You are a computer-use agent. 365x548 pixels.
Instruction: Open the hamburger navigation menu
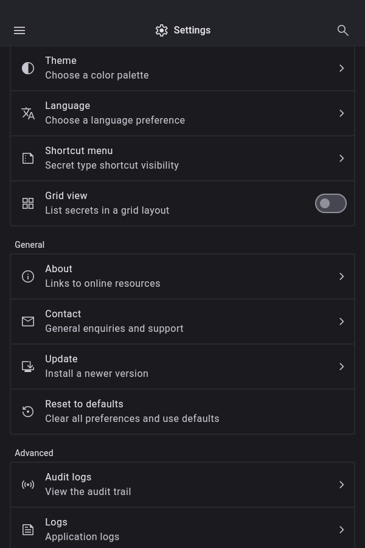pos(19,30)
